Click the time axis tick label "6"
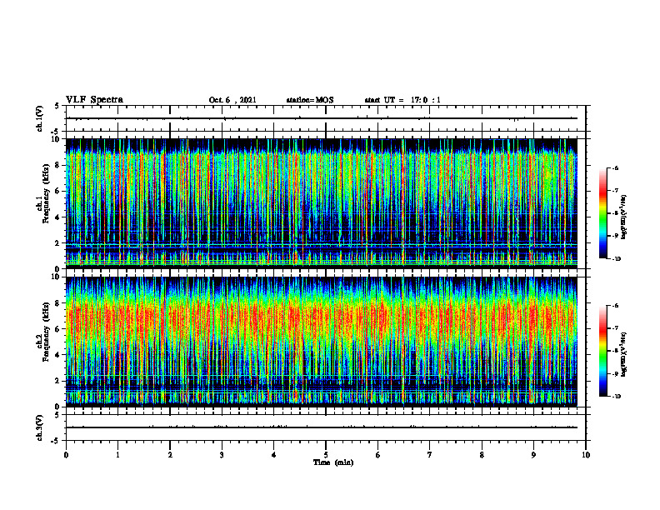The width and height of the screenshot is (660, 510). point(378,455)
